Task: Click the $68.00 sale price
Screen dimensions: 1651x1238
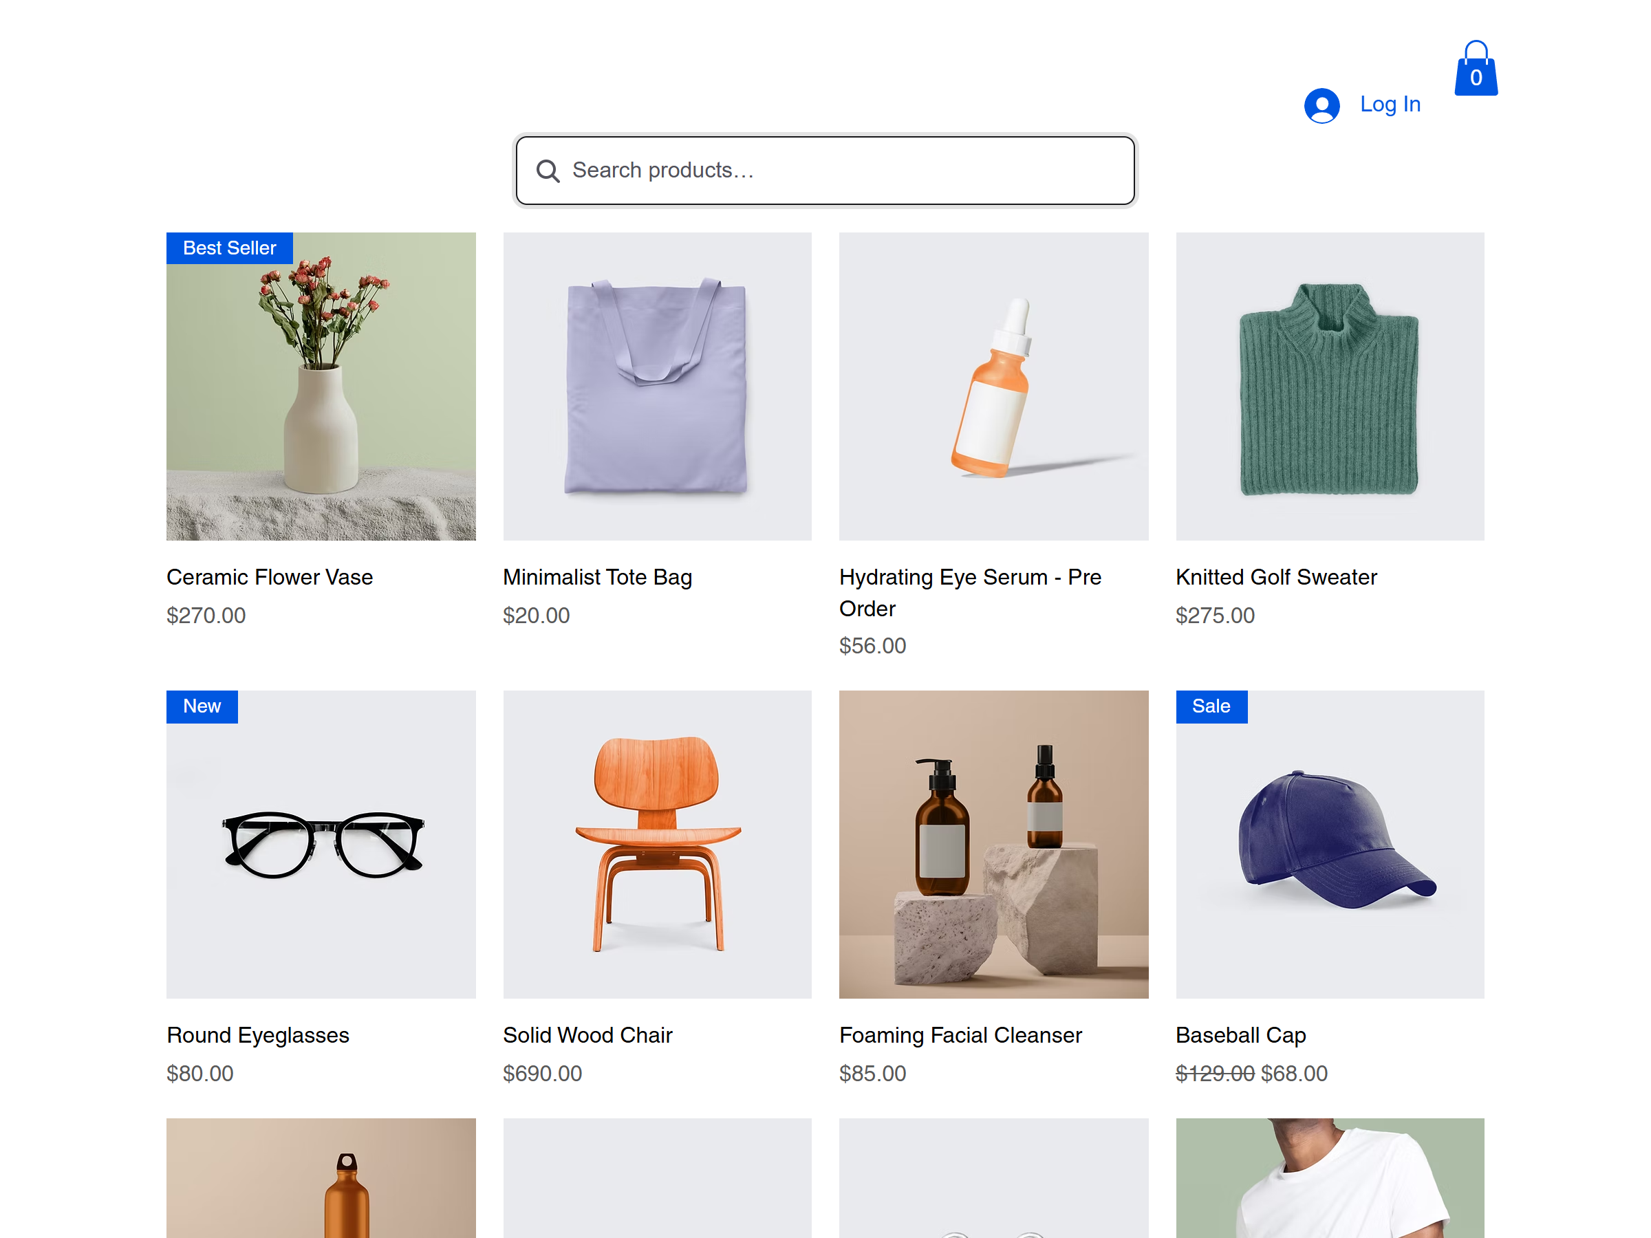Action: pyautogui.click(x=1294, y=1074)
